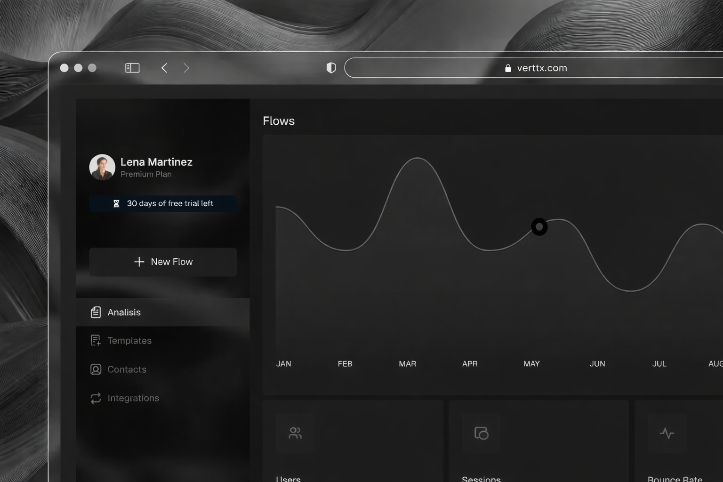
Task: Click the JUL axis label
Action: pos(659,364)
